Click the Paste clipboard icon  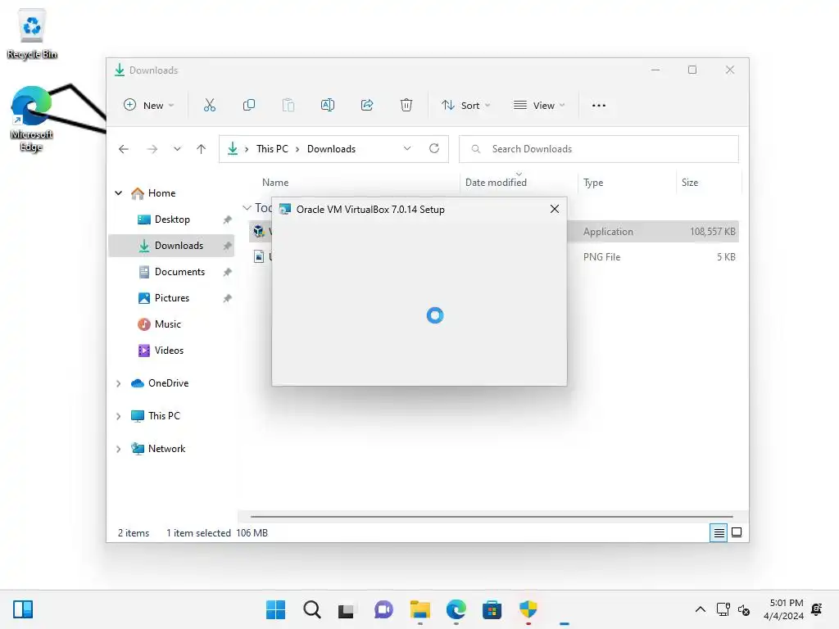(x=288, y=106)
